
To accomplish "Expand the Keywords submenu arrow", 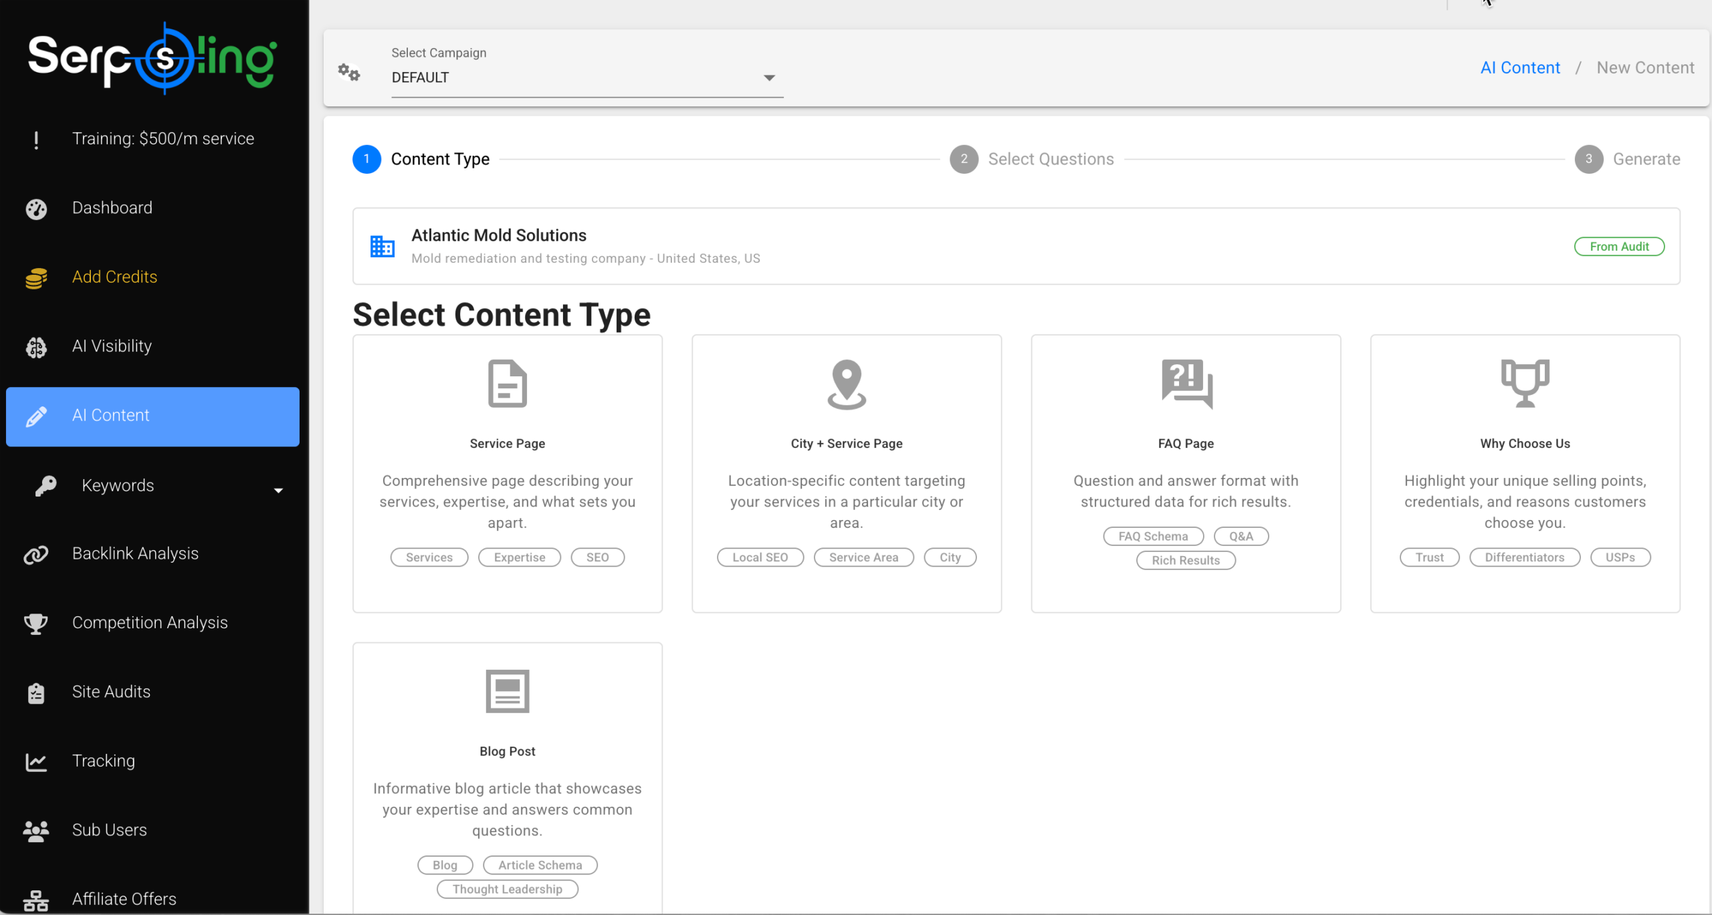I will tap(278, 490).
